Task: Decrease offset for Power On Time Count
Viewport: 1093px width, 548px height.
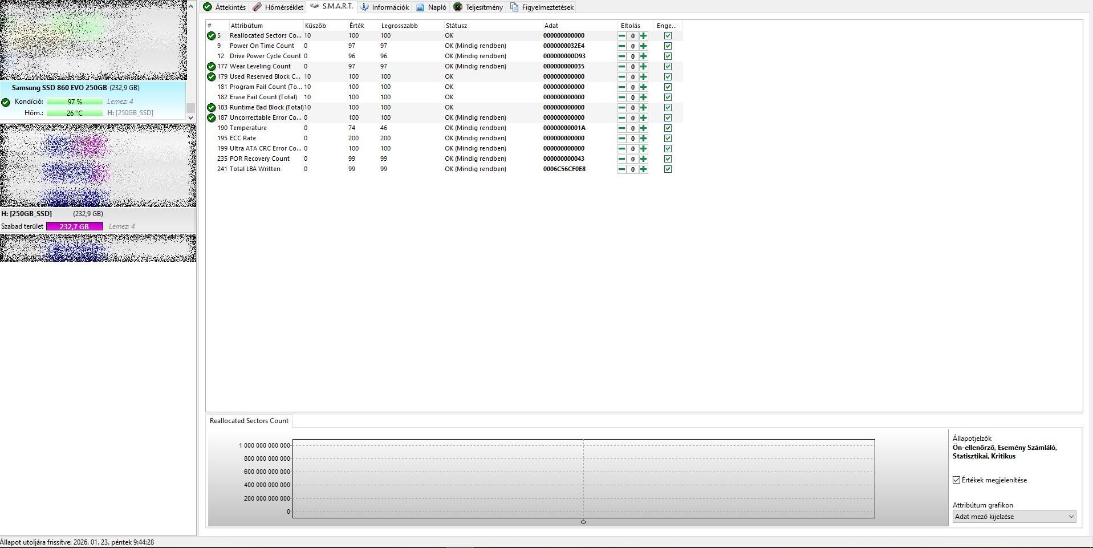Action: (x=621, y=46)
